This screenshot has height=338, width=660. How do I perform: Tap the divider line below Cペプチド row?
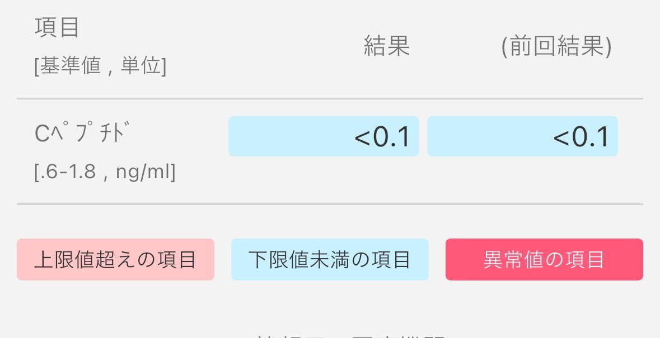point(330,204)
